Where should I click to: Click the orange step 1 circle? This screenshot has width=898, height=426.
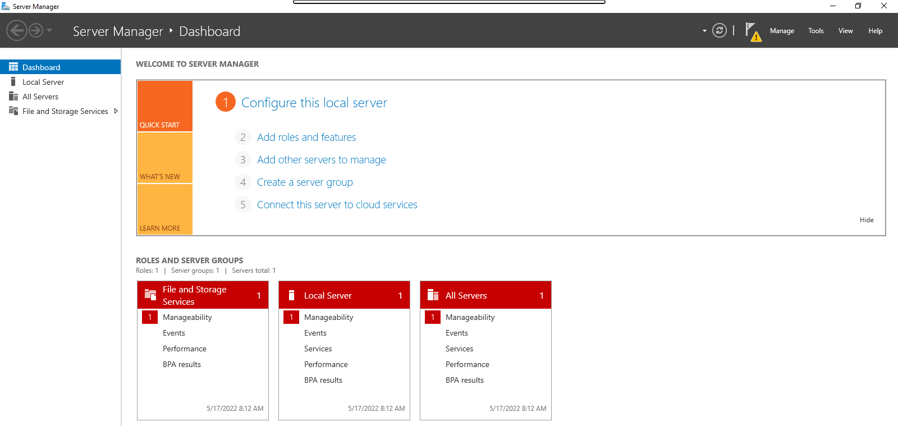click(x=226, y=102)
